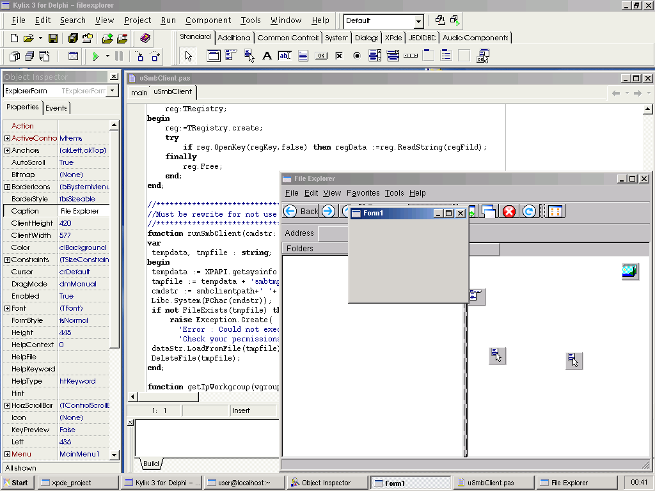Switch to the Events tab in Object Inspector

pyautogui.click(x=56, y=108)
